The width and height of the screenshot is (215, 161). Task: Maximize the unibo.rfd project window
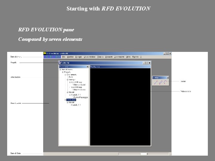(x=147, y=63)
